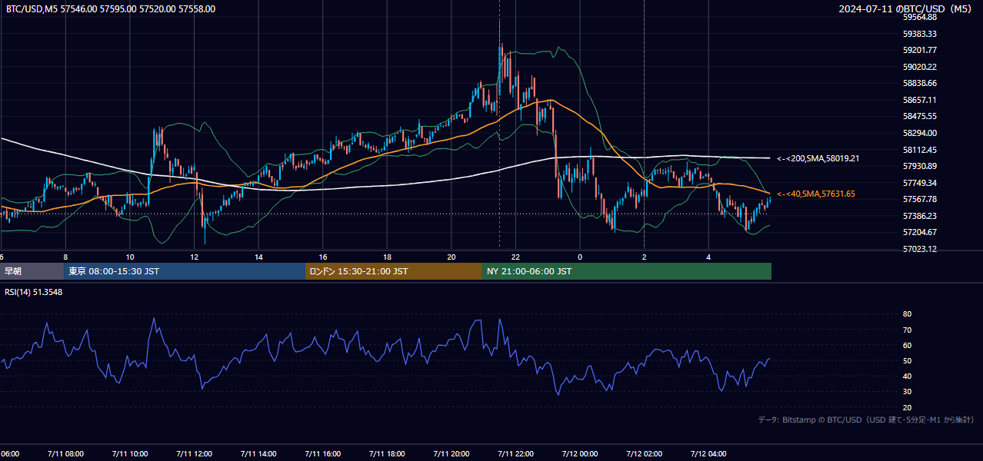This screenshot has height=461, width=983.
Task: Click price axis value 58838.66
Action: coord(919,83)
